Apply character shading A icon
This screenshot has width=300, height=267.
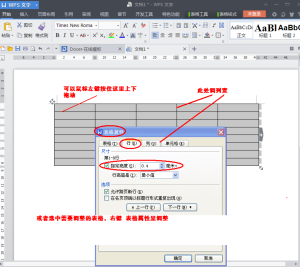(x=133, y=35)
